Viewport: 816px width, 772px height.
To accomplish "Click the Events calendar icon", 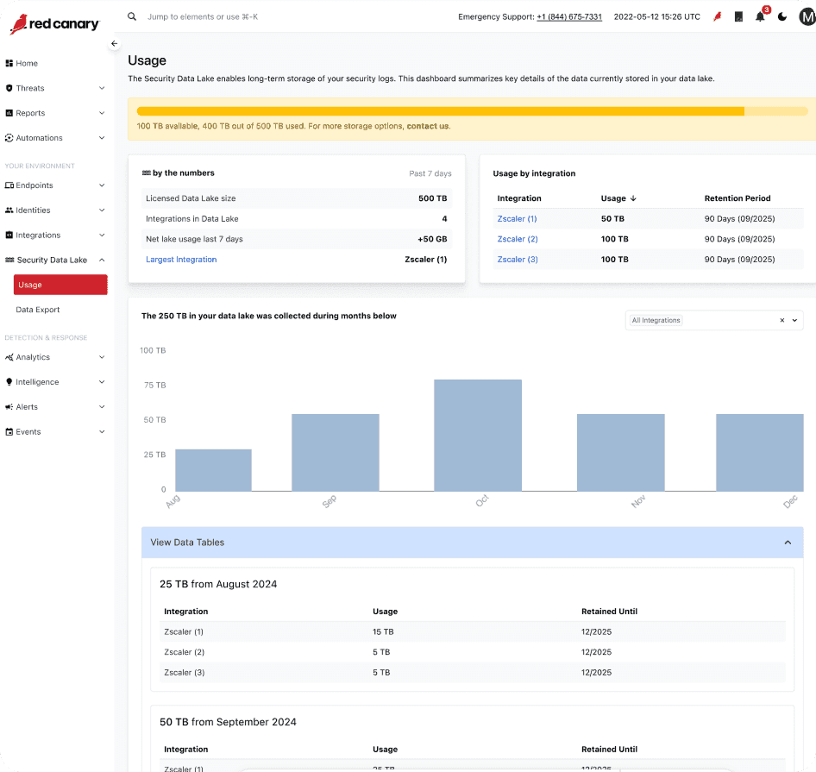I will pyautogui.click(x=9, y=432).
